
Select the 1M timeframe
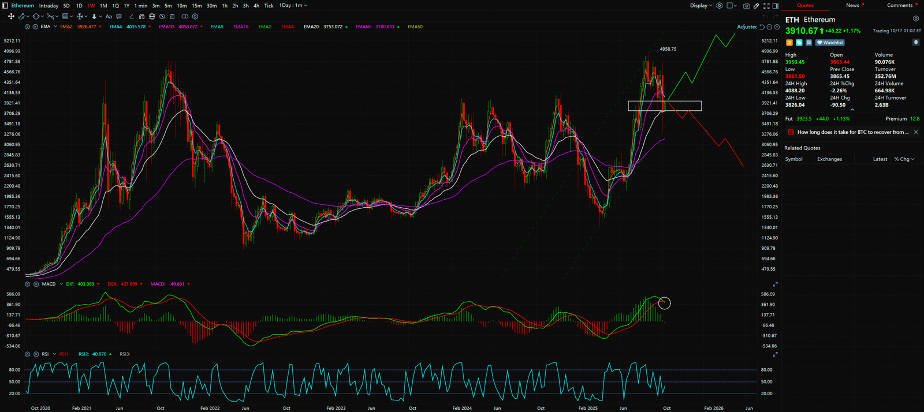point(103,6)
